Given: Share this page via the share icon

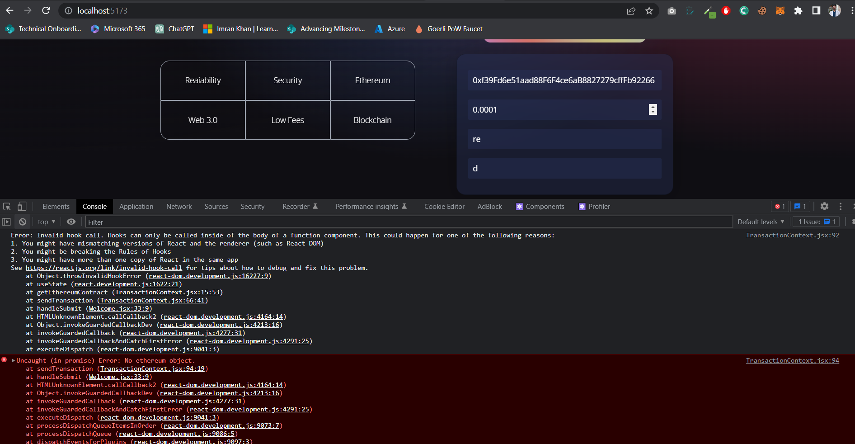Looking at the screenshot, I should (x=631, y=11).
